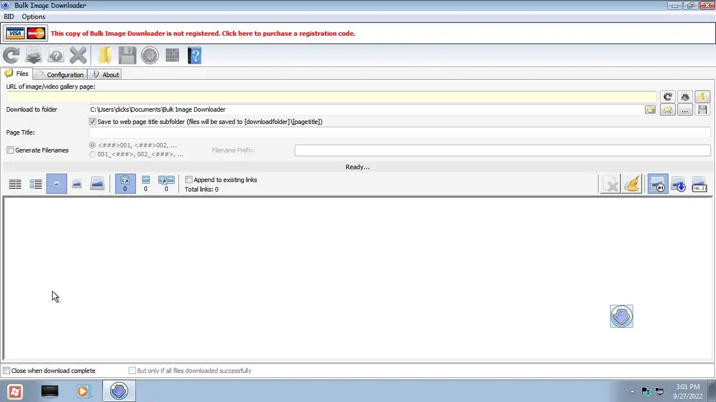This screenshot has width=716, height=402.
Task: Select the large thumbnail size view
Action: (97, 184)
